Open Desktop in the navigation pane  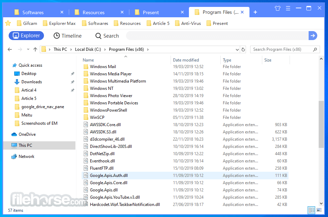coord(29,74)
